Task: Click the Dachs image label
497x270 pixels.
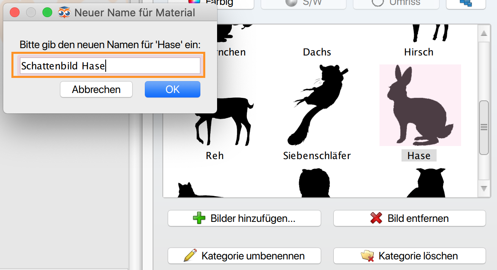Action: 317,52
